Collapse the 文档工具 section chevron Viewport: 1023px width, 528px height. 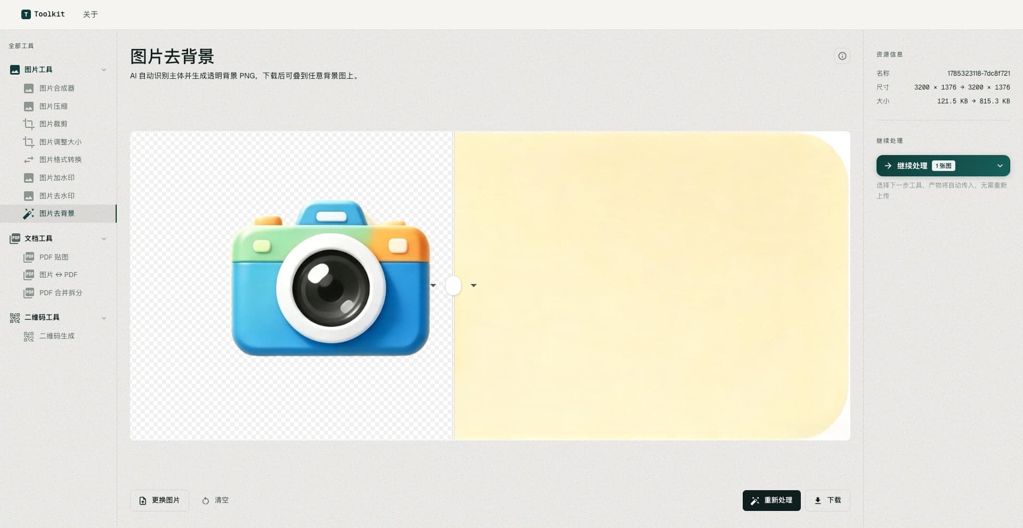104,239
